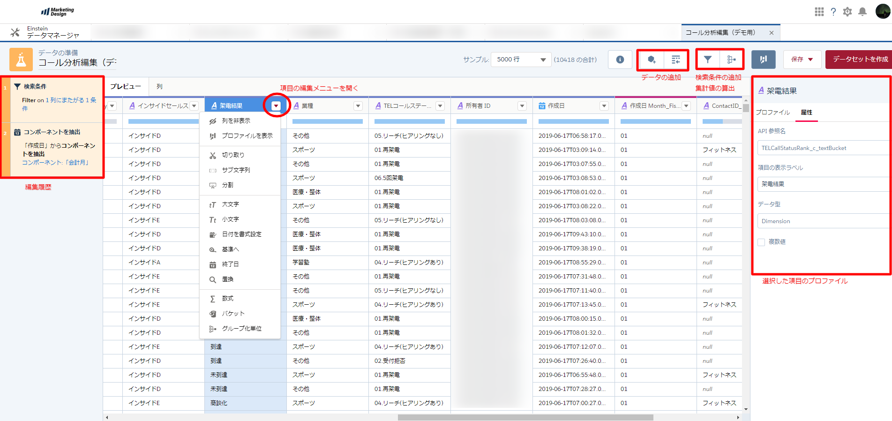
Task: Click the append data icon in toolbar
Action: (675, 60)
